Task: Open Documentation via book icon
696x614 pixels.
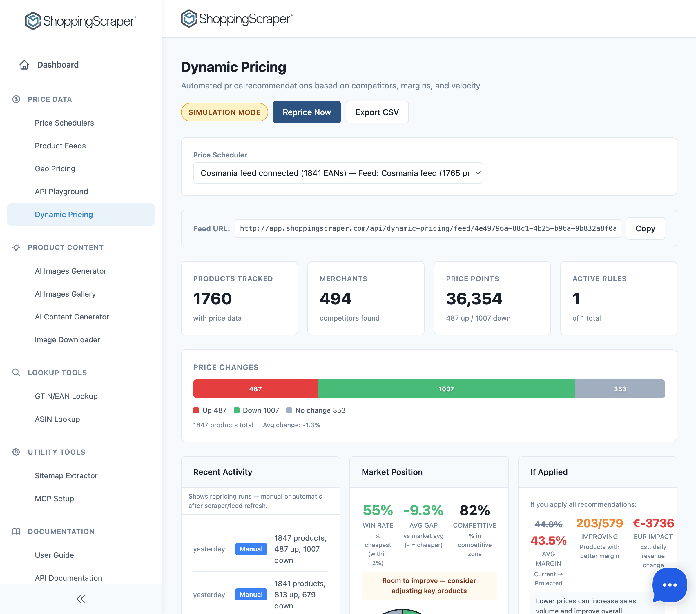Action: tap(16, 531)
